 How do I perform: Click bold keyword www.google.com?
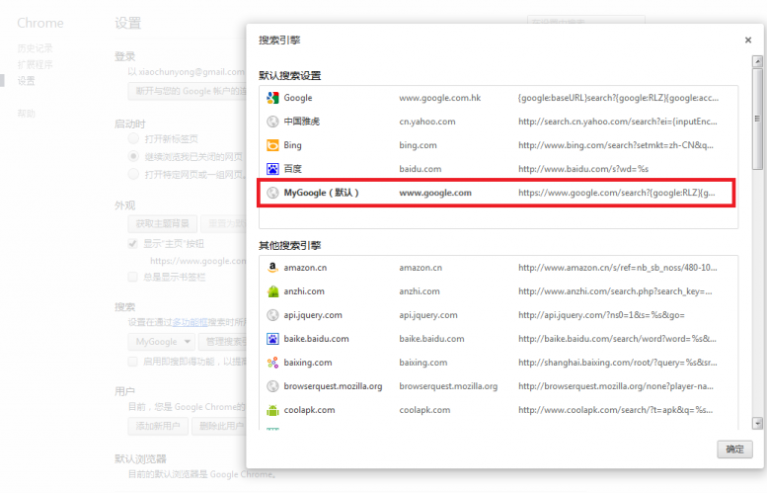click(435, 193)
